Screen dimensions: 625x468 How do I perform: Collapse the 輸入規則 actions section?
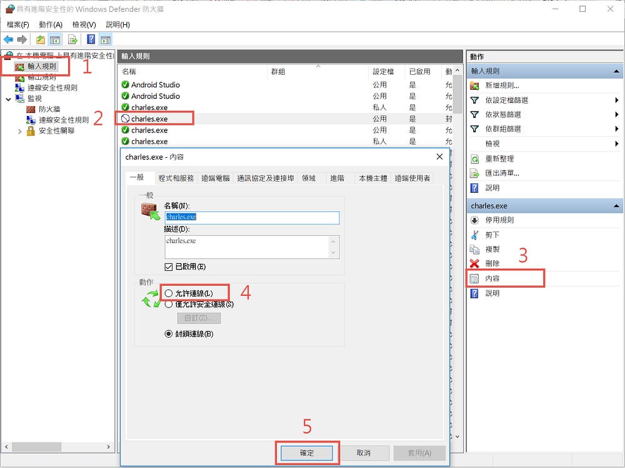coord(616,71)
